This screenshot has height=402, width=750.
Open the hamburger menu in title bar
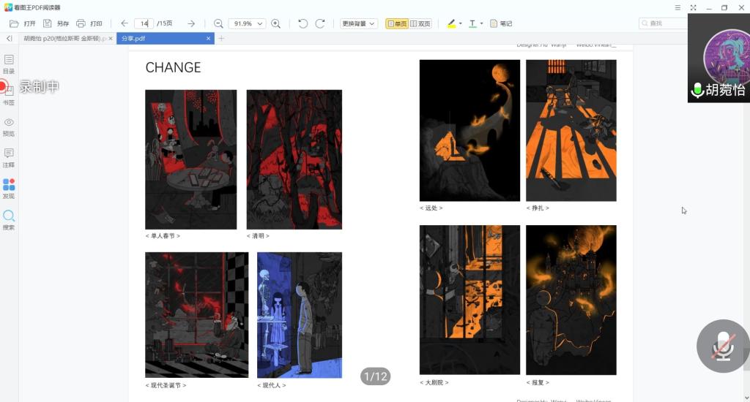click(x=677, y=7)
